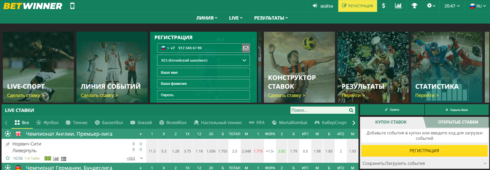Viewport: 490px width, 170px height.
Task: Open the settings gear dropdown
Action: (431, 6)
